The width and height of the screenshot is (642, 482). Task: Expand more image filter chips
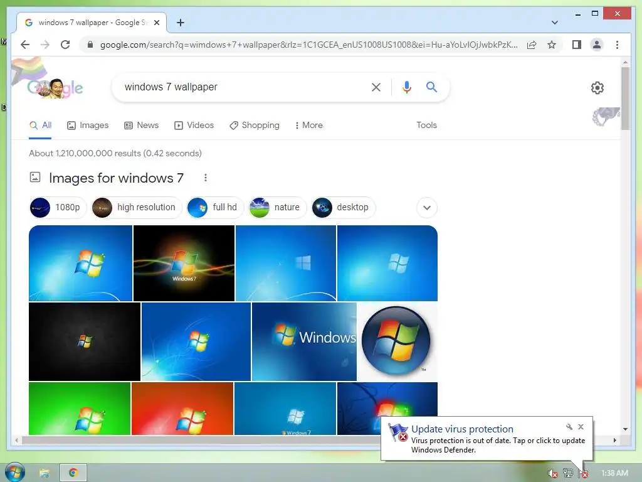coord(426,207)
